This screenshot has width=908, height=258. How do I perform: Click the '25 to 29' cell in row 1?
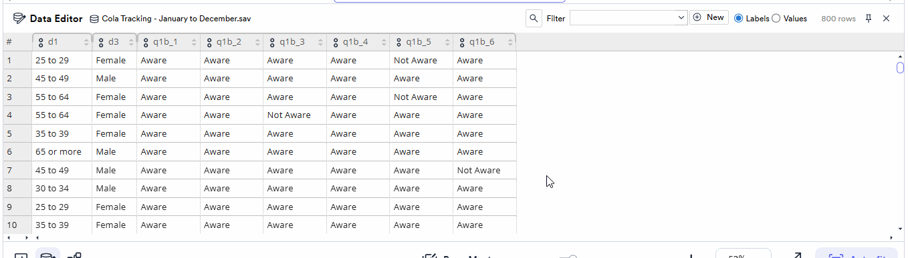coord(62,60)
